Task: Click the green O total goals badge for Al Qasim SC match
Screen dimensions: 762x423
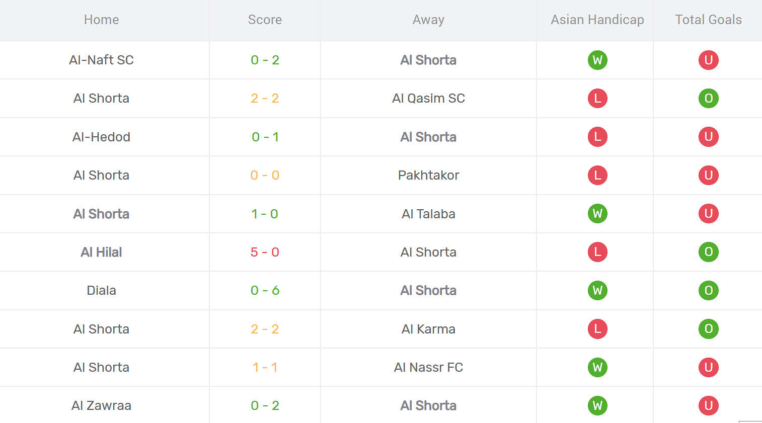Action: [708, 98]
